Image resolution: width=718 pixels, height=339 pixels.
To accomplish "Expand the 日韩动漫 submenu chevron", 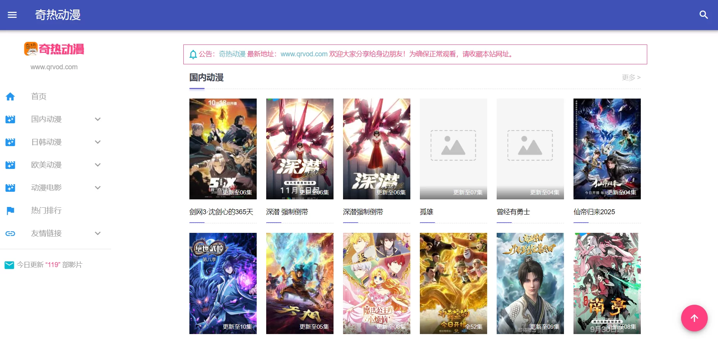I will (x=98, y=142).
